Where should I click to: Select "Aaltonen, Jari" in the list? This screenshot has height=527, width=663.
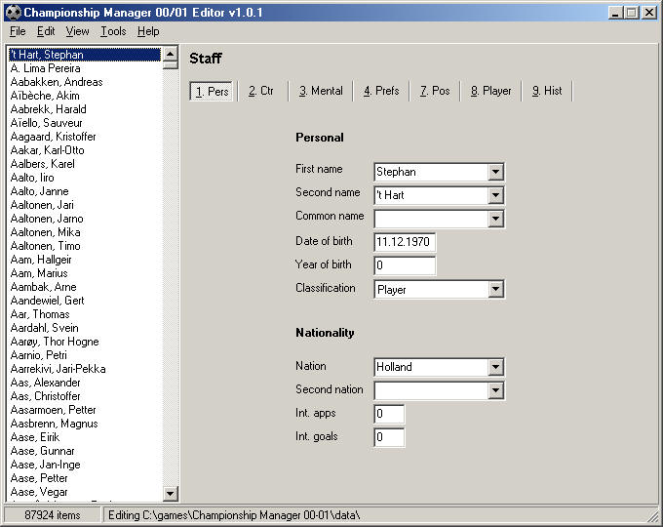[85, 205]
